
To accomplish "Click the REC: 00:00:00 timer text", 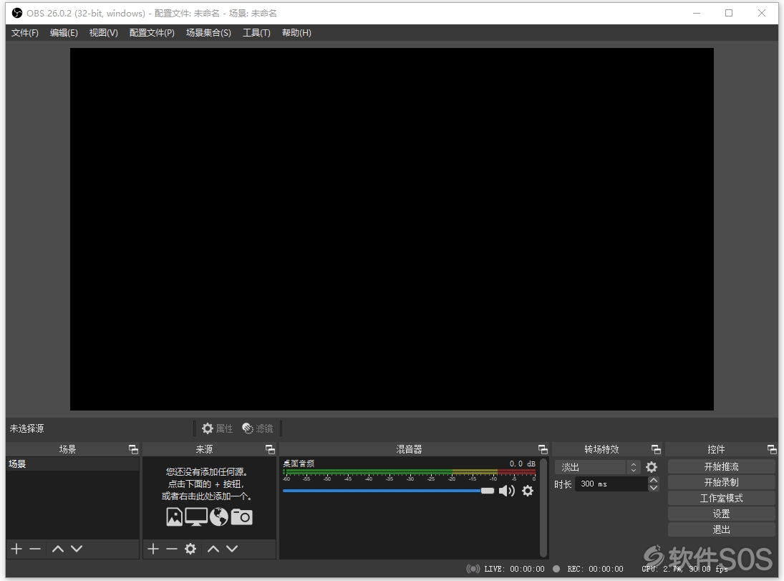I will coord(595,569).
